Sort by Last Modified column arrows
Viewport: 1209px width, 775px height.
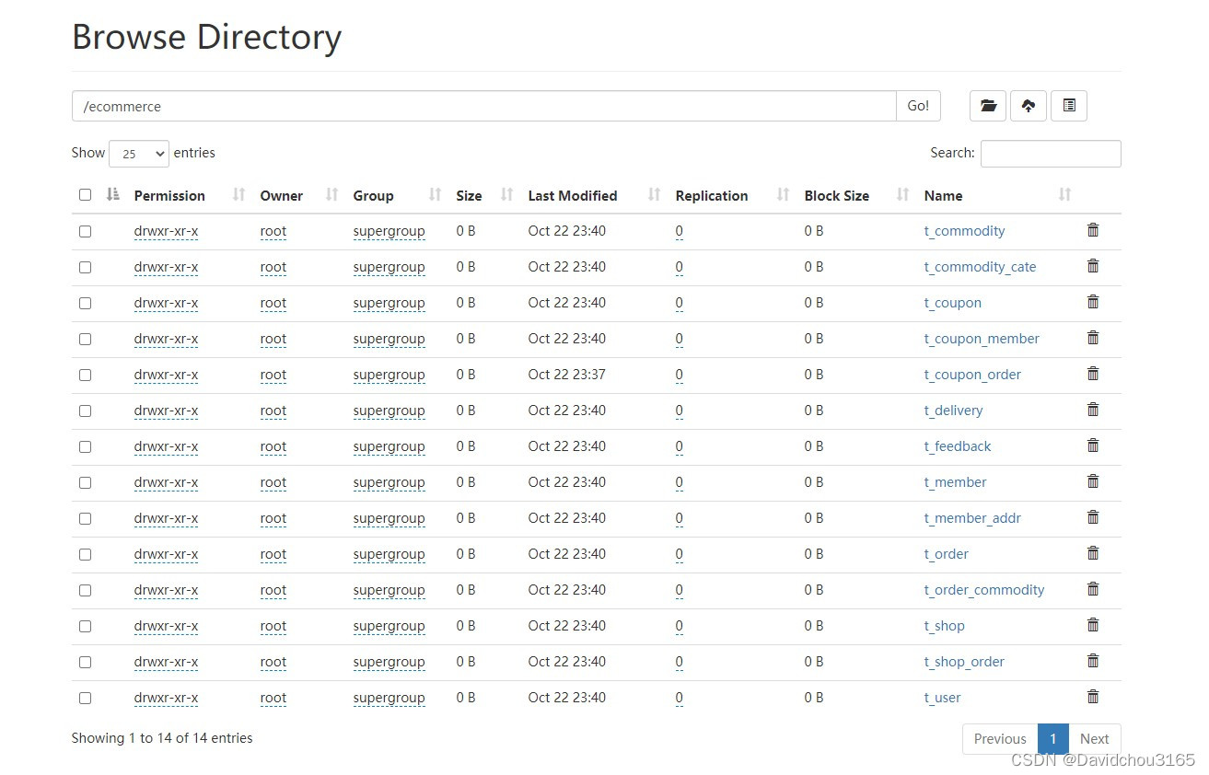(x=653, y=195)
